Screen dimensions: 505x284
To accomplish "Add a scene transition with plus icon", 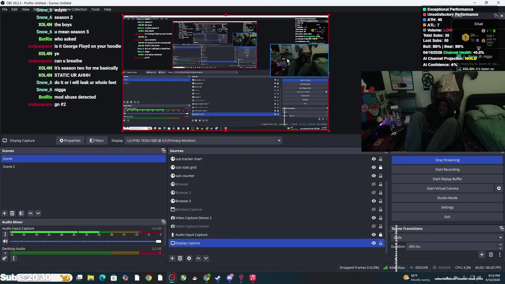I will pyautogui.click(x=482, y=255).
